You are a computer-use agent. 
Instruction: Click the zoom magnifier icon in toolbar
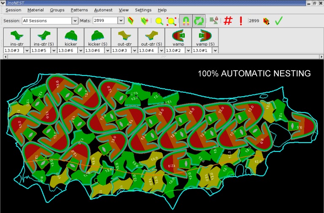click(x=159, y=21)
